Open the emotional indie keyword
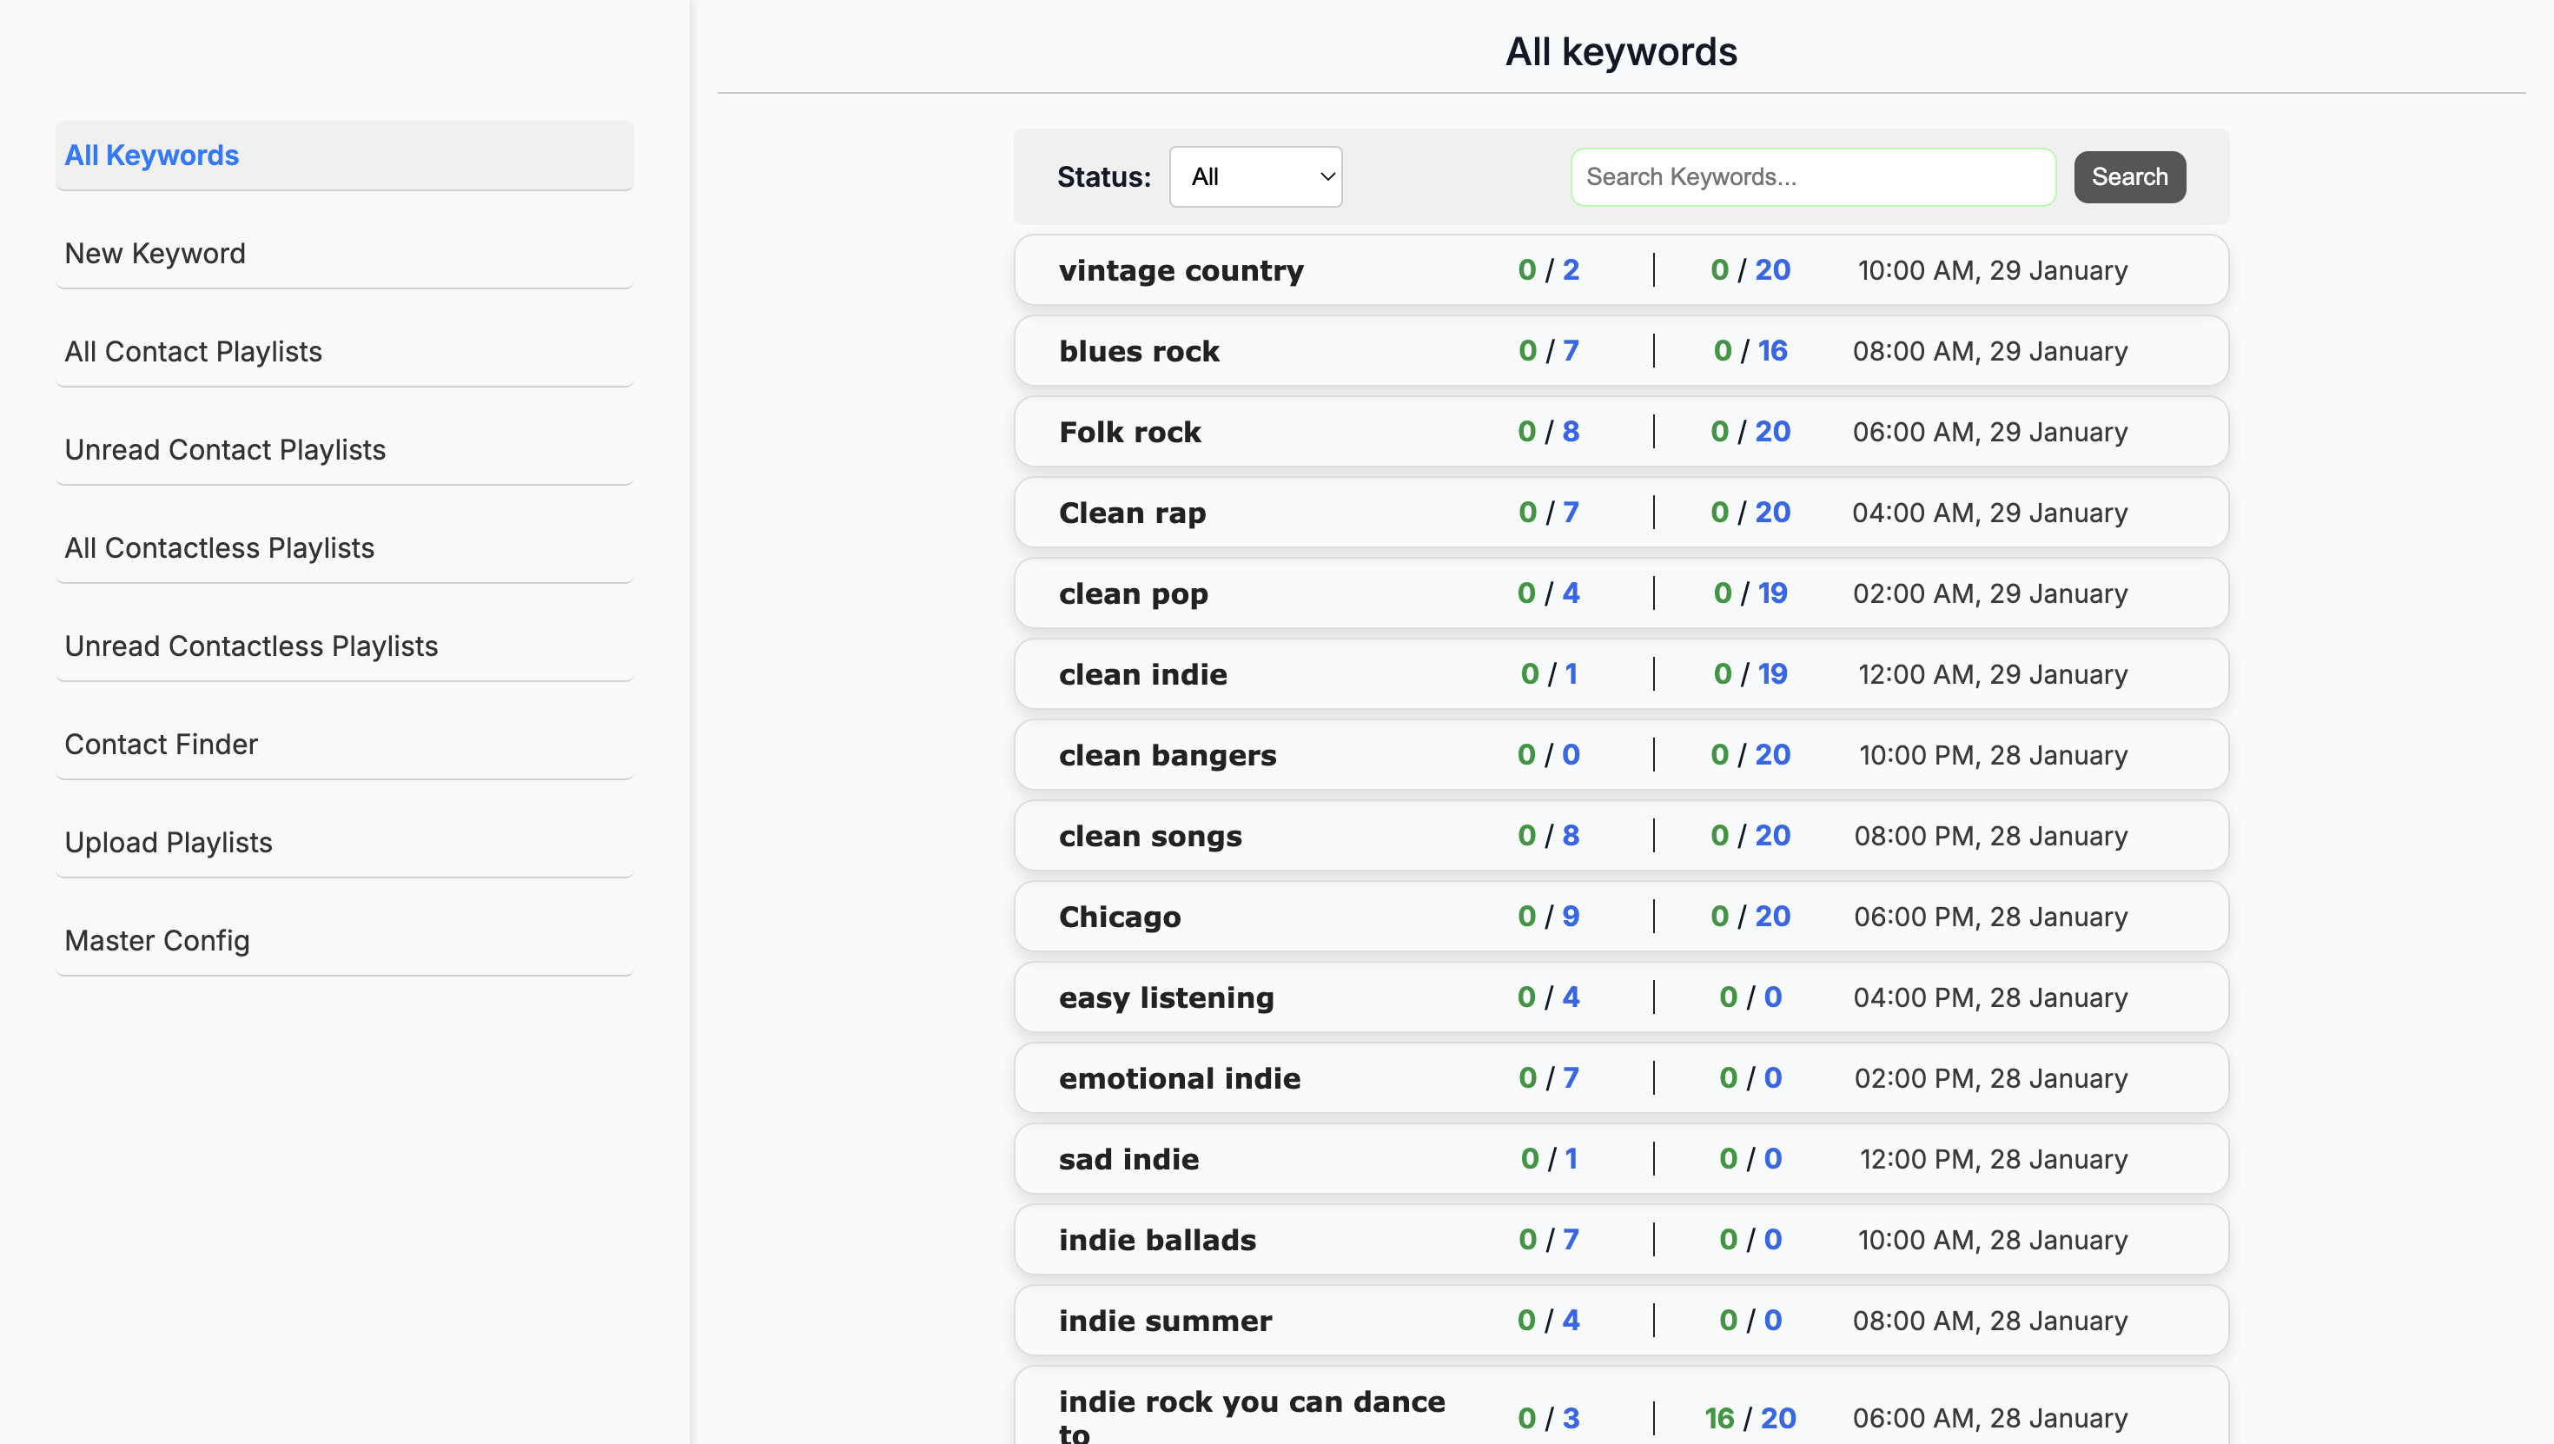2554x1444 pixels. point(1621,1078)
